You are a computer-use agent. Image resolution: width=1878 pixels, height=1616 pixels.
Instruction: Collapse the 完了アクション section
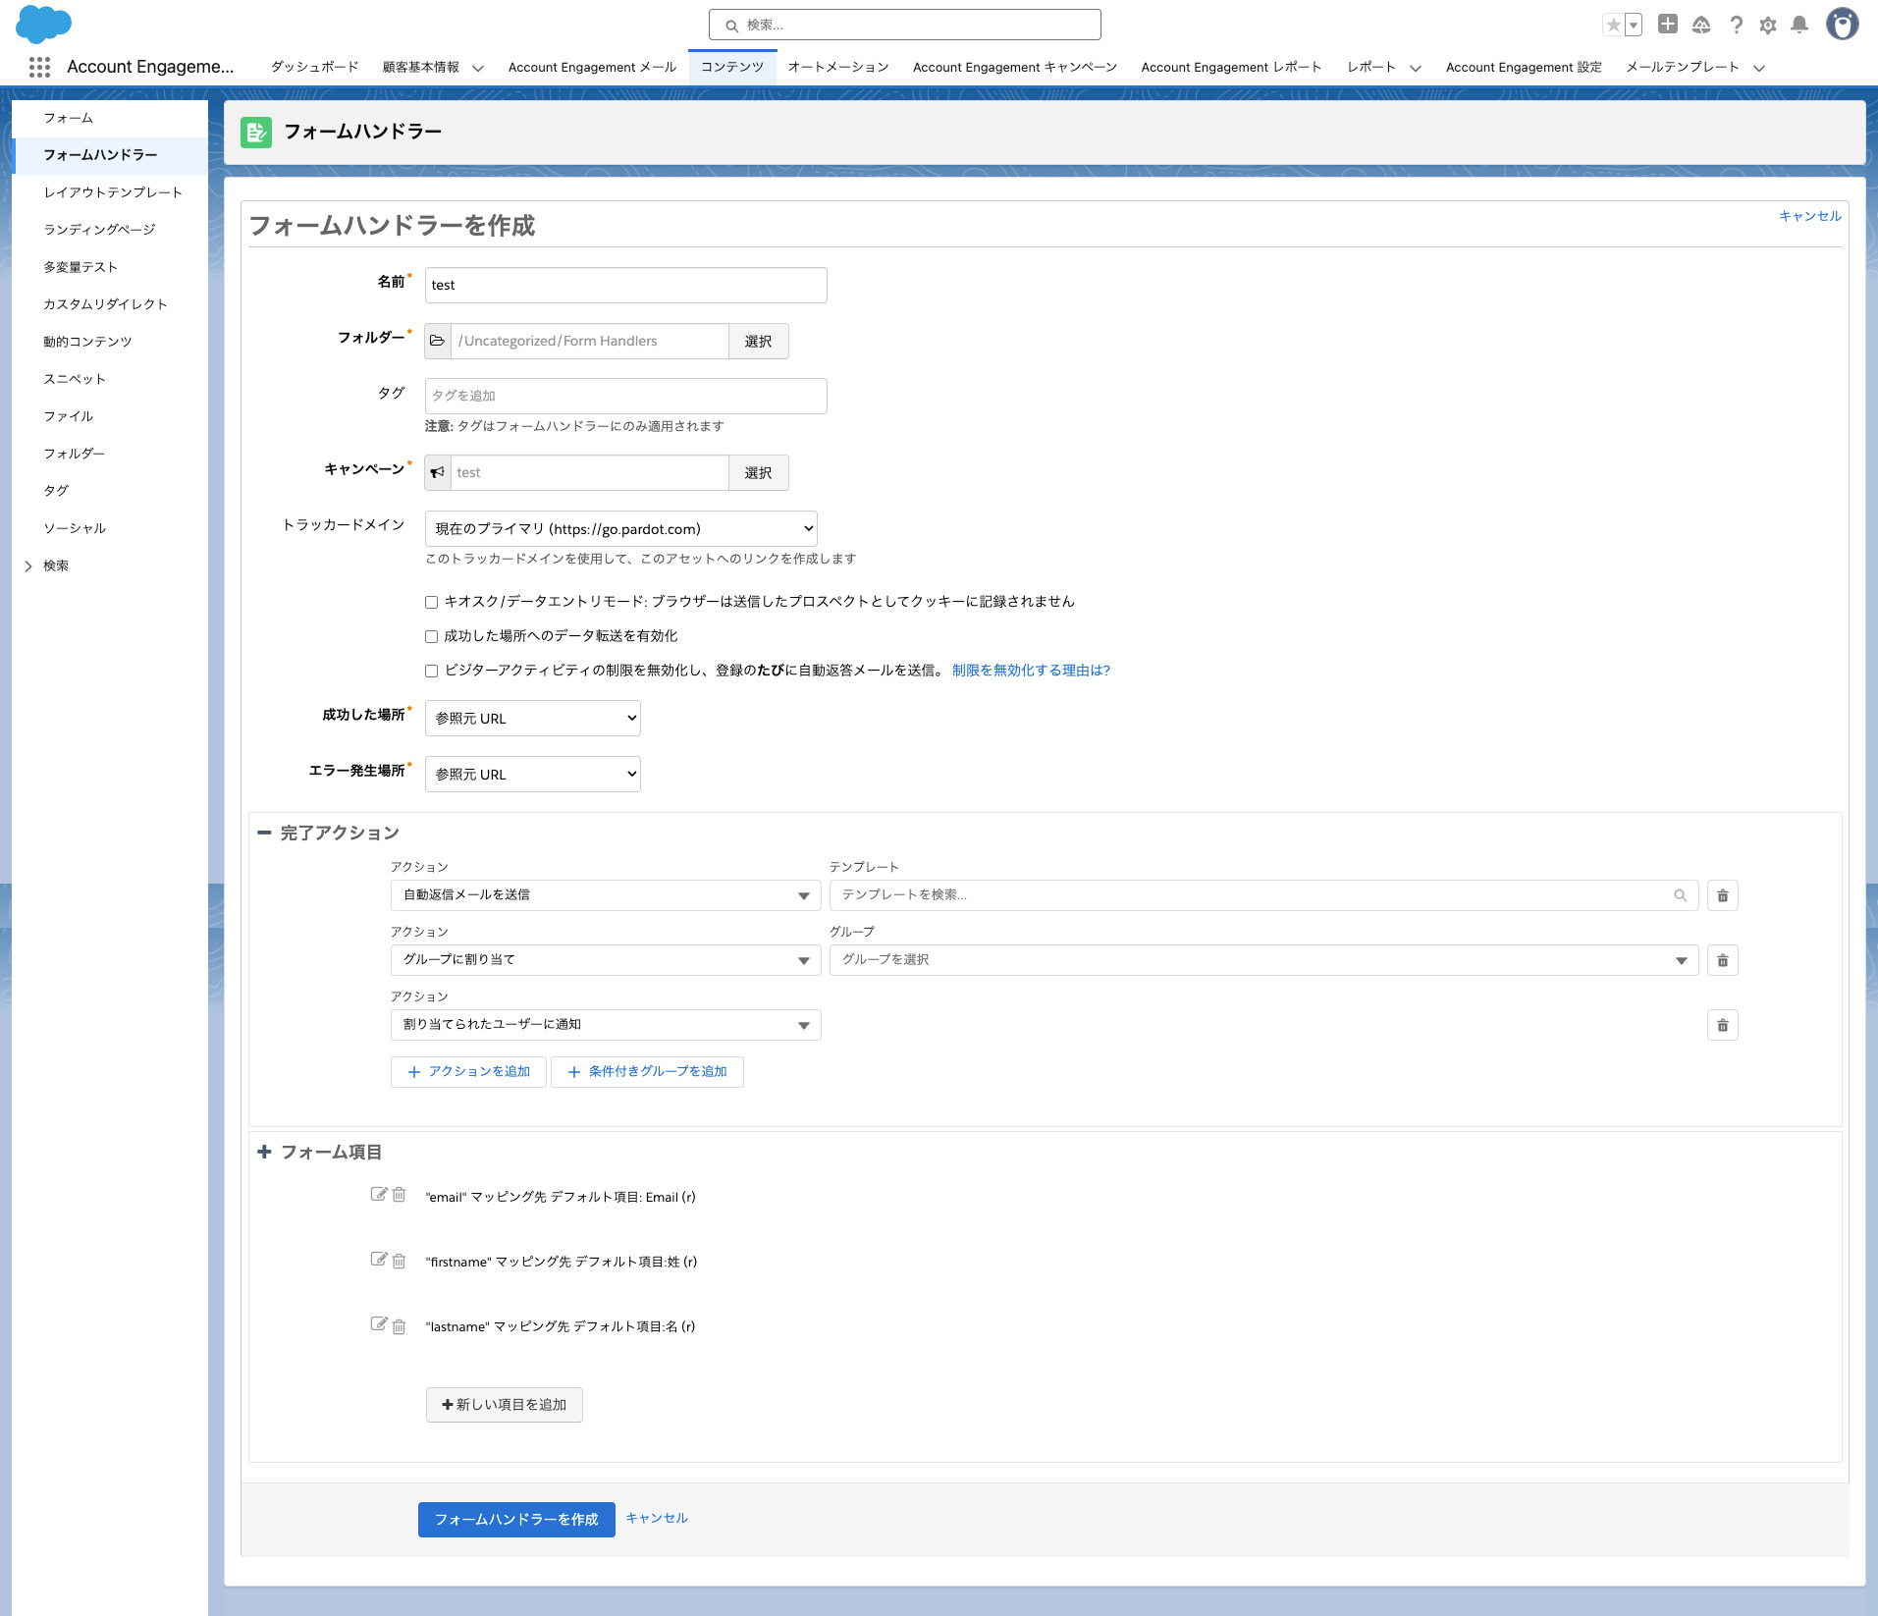[264, 833]
